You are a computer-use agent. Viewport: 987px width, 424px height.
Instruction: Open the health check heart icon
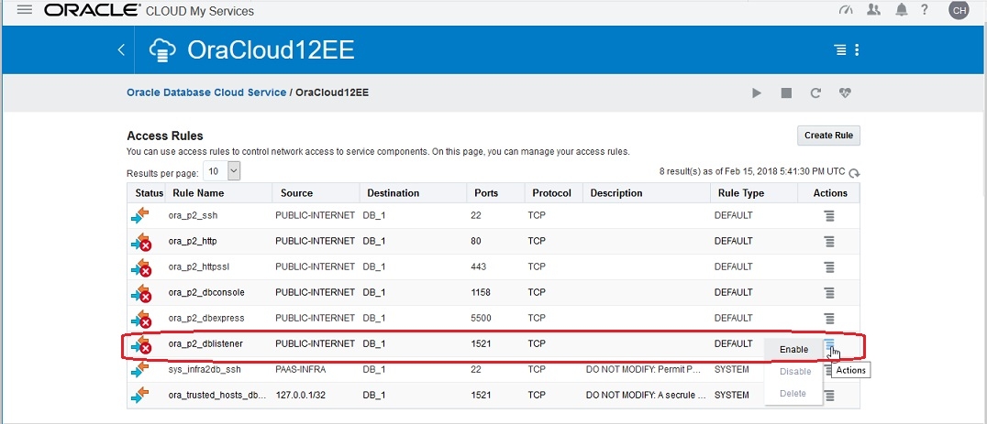tap(845, 93)
